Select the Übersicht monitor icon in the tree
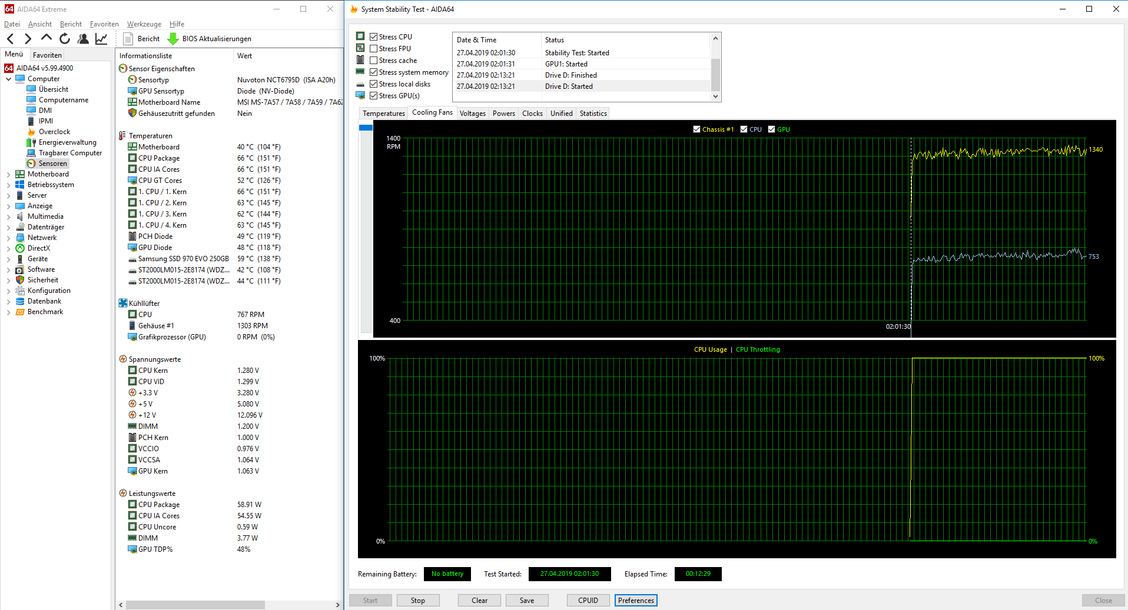1128x610 pixels. (x=31, y=89)
